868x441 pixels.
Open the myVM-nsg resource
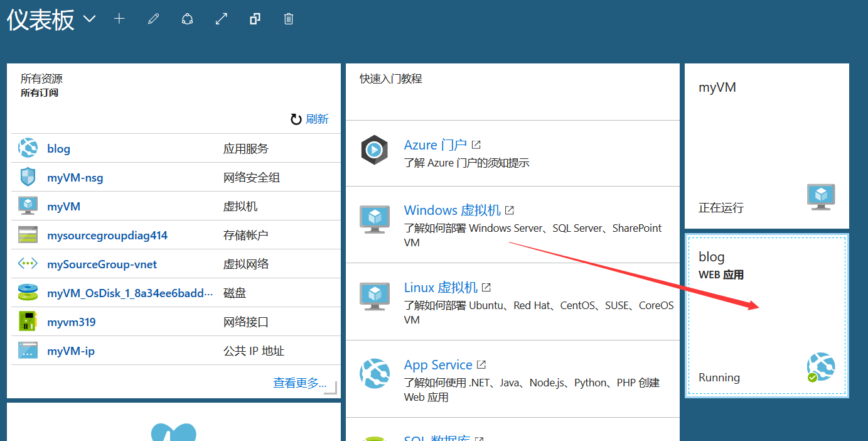[x=75, y=178]
